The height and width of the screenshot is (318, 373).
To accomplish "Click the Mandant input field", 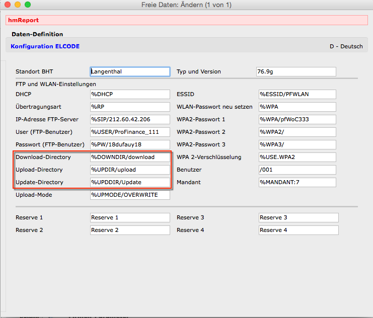I will coord(297,182).
